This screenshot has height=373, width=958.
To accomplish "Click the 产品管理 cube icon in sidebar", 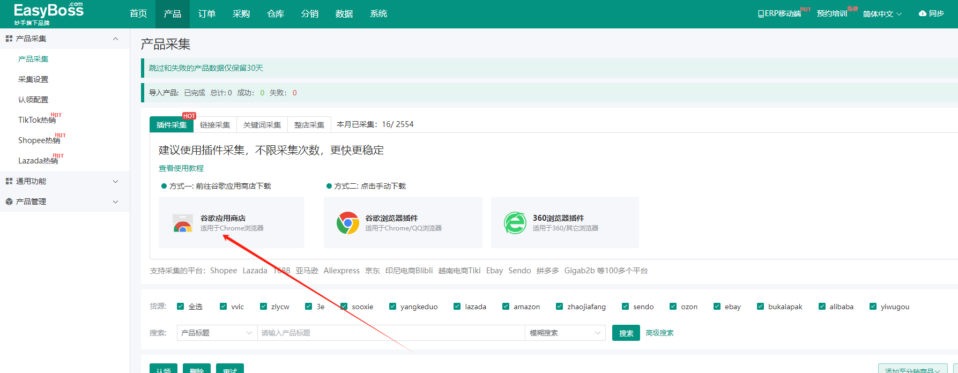I will point(9,202).
